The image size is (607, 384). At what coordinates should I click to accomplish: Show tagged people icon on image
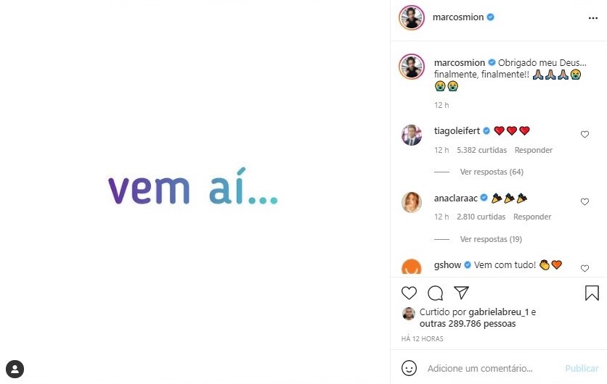coord(15,370)
